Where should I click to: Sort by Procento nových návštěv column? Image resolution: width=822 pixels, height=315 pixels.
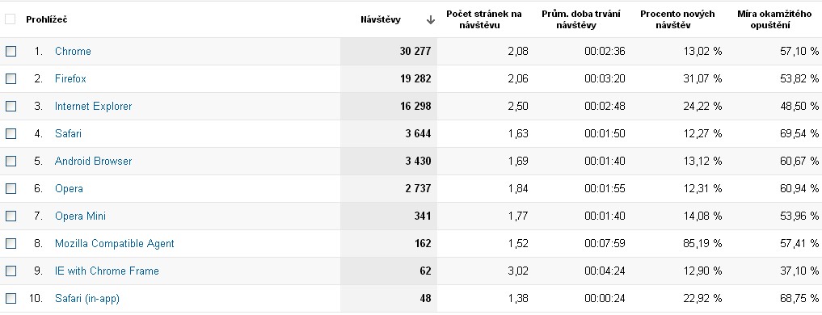677,19
